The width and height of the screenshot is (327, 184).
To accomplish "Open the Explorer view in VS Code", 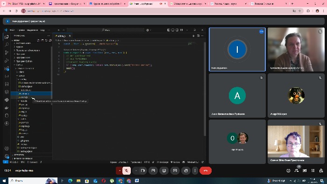I will [x=7, y=37].
